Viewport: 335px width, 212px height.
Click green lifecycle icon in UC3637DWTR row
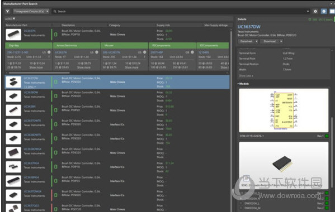click(x=56, y=124)
